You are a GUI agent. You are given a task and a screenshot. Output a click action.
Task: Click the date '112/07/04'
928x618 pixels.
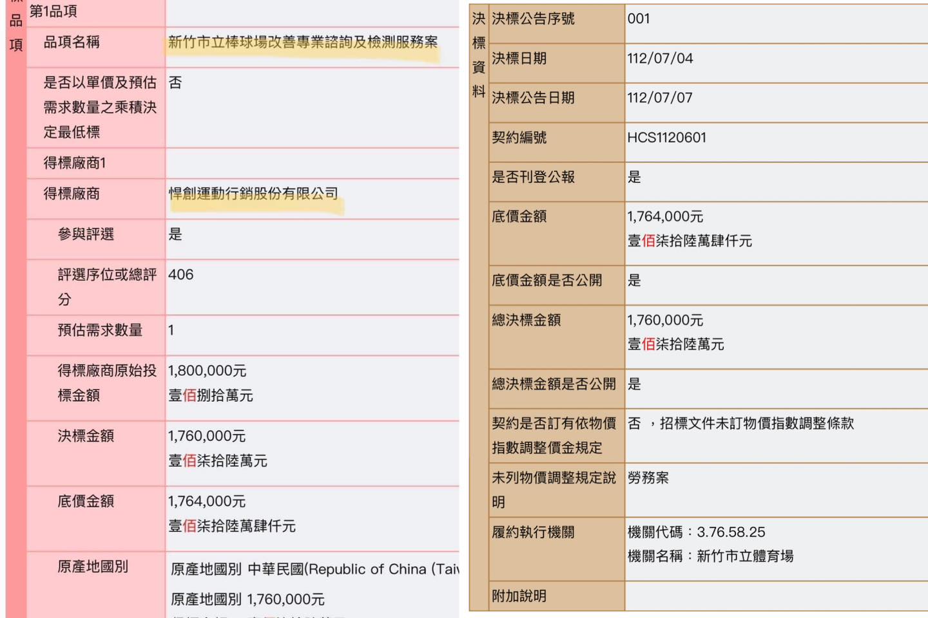pyautogui.click(x=660, y=58)
